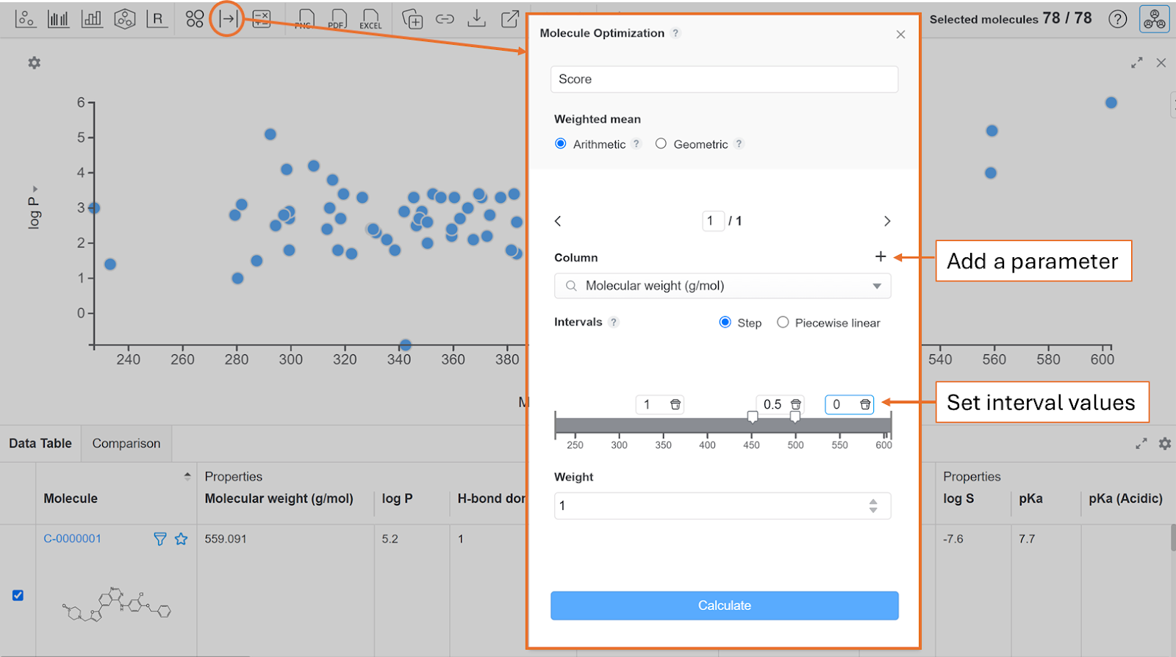This screenshot has width=1176, height=657.
Task: Click the four-circles grid icon
Action: (x=195, y=19)
